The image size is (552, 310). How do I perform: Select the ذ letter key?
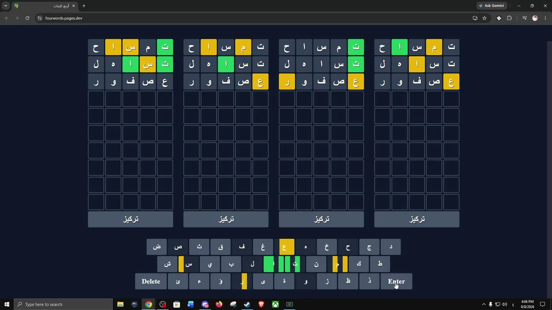369,281
